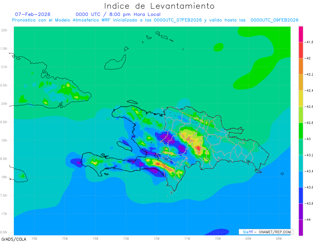The height and width of the screenshot is (242, 313).
Task: Click the "-43" color bar value
Action: 308,139
